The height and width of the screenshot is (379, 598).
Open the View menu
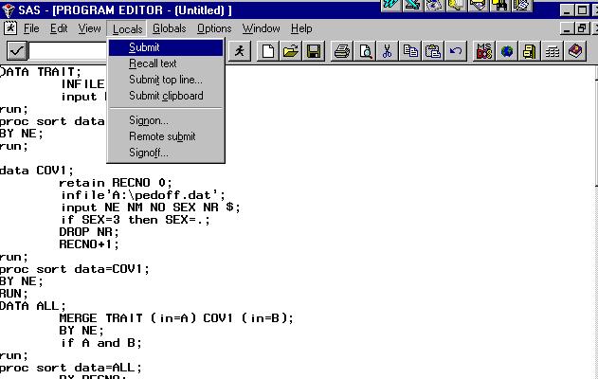90,28
